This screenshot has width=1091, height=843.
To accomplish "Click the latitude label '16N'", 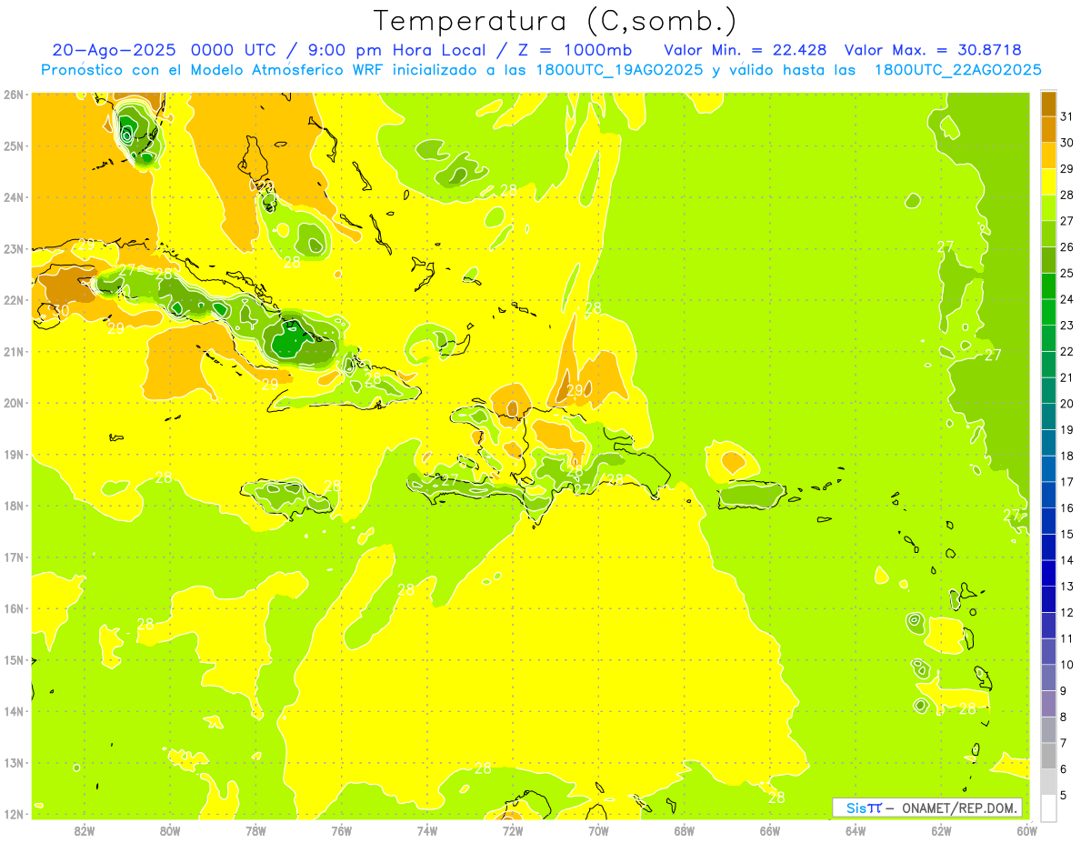I will (x=14, y=608).
